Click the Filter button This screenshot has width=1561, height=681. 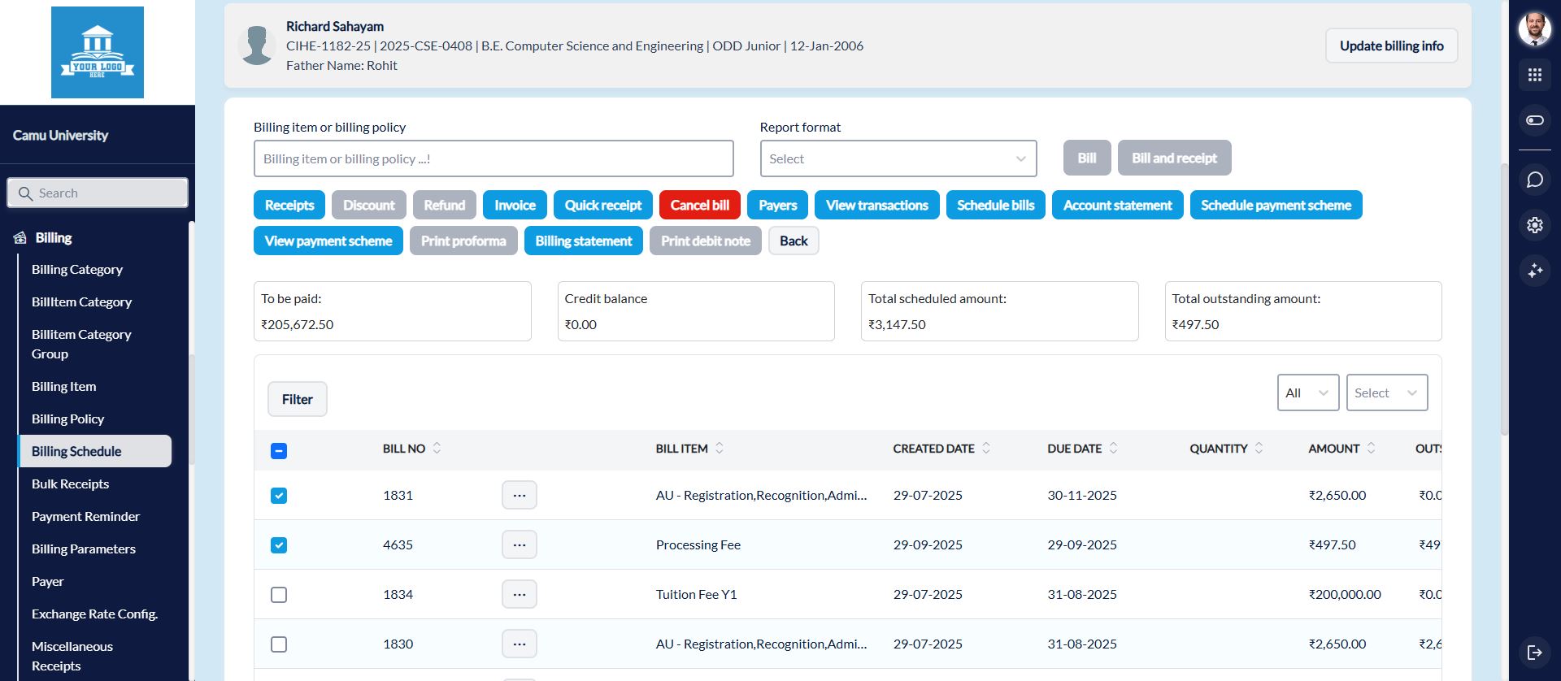298,399
